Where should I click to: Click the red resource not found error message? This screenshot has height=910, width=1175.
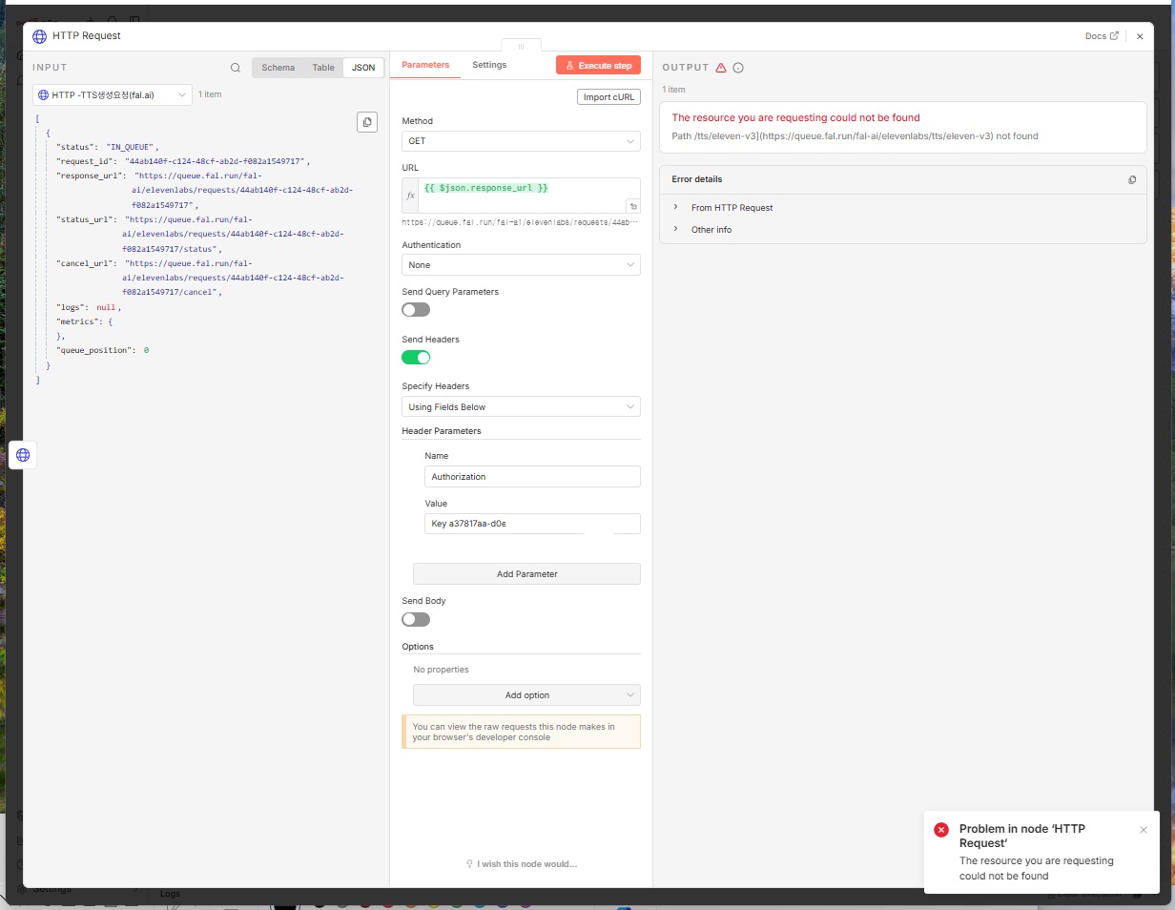(796, 117)
